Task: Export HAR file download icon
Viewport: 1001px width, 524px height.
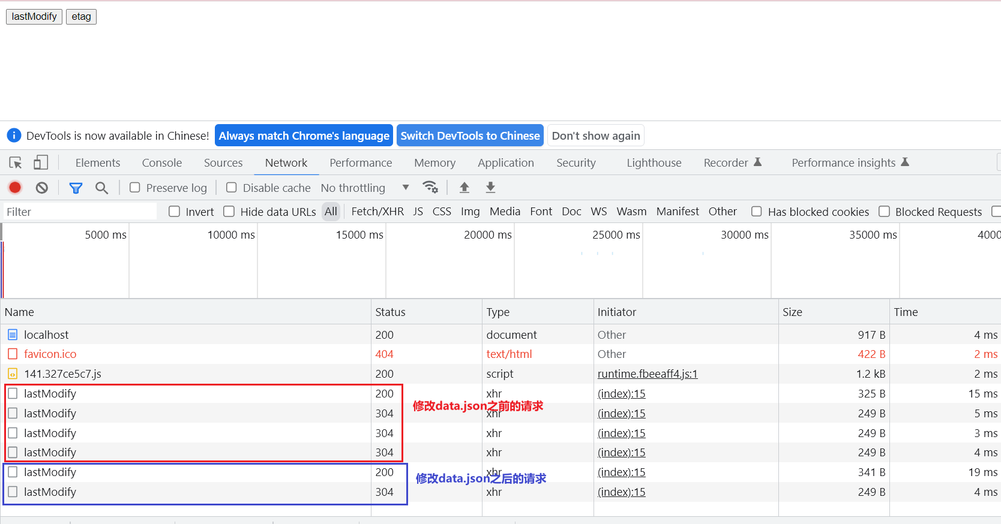Action: click(490, 188)
